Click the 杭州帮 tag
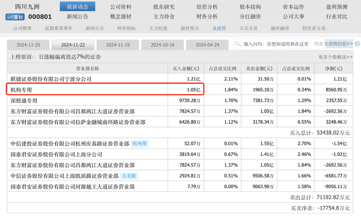 [140, 143]
